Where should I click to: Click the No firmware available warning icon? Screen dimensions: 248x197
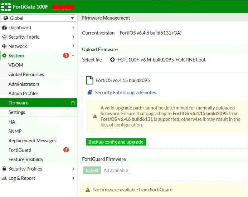(x=88, y=190)
